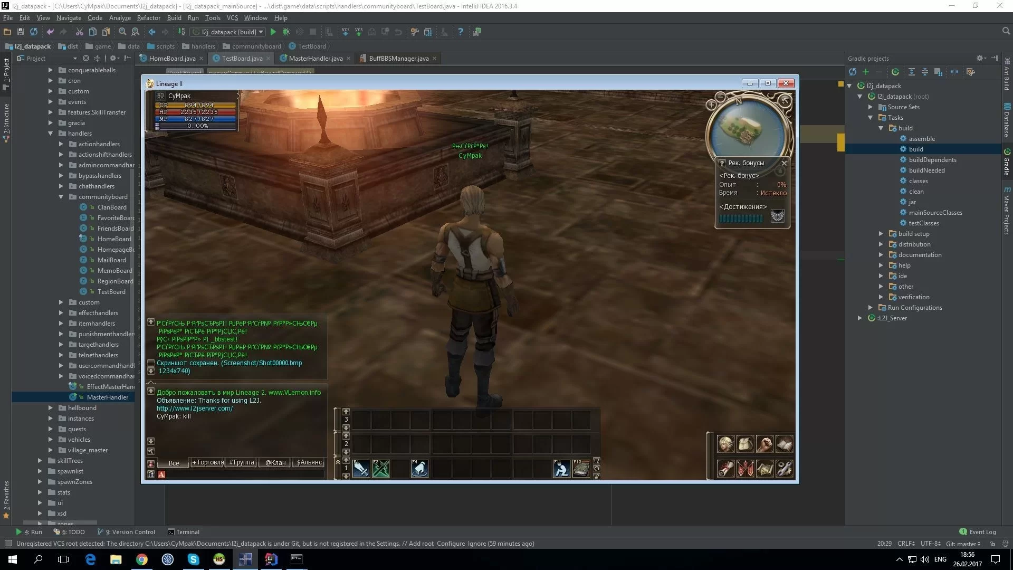Click the VCS Update Project icon

(x=346, y=32)
